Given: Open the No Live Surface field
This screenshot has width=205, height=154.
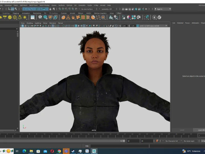Looking at the screenshot, I should point(87,9).
